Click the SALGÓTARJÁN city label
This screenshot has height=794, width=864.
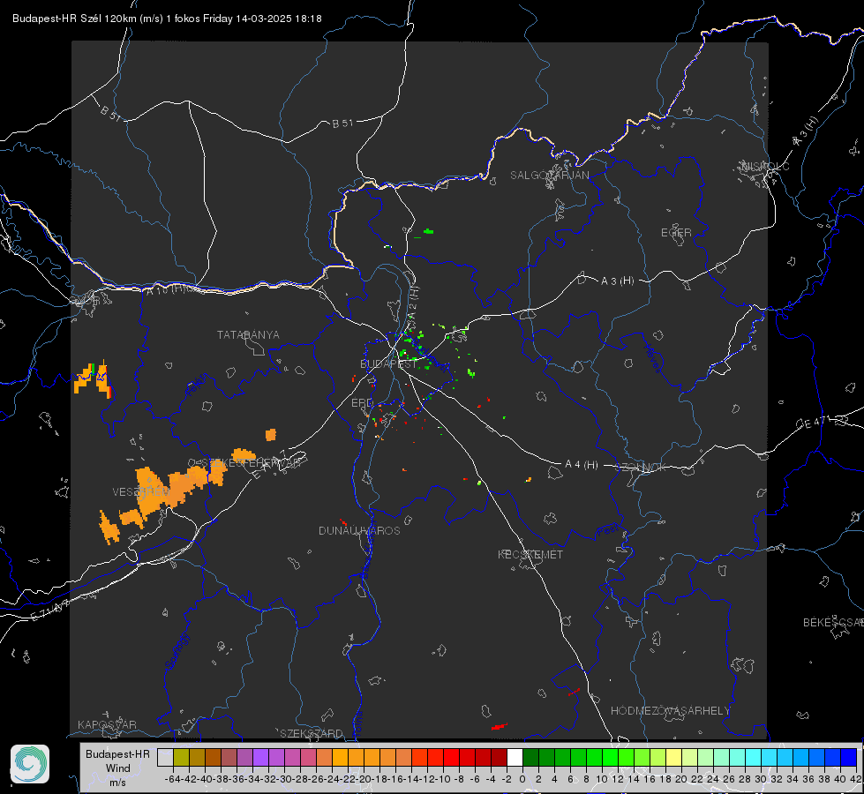coord(549,176)
